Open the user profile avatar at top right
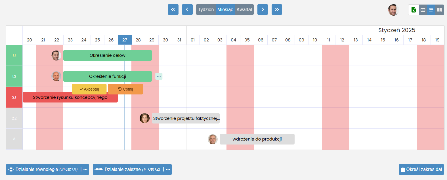The image size is (447, 180). pos(393,10)
